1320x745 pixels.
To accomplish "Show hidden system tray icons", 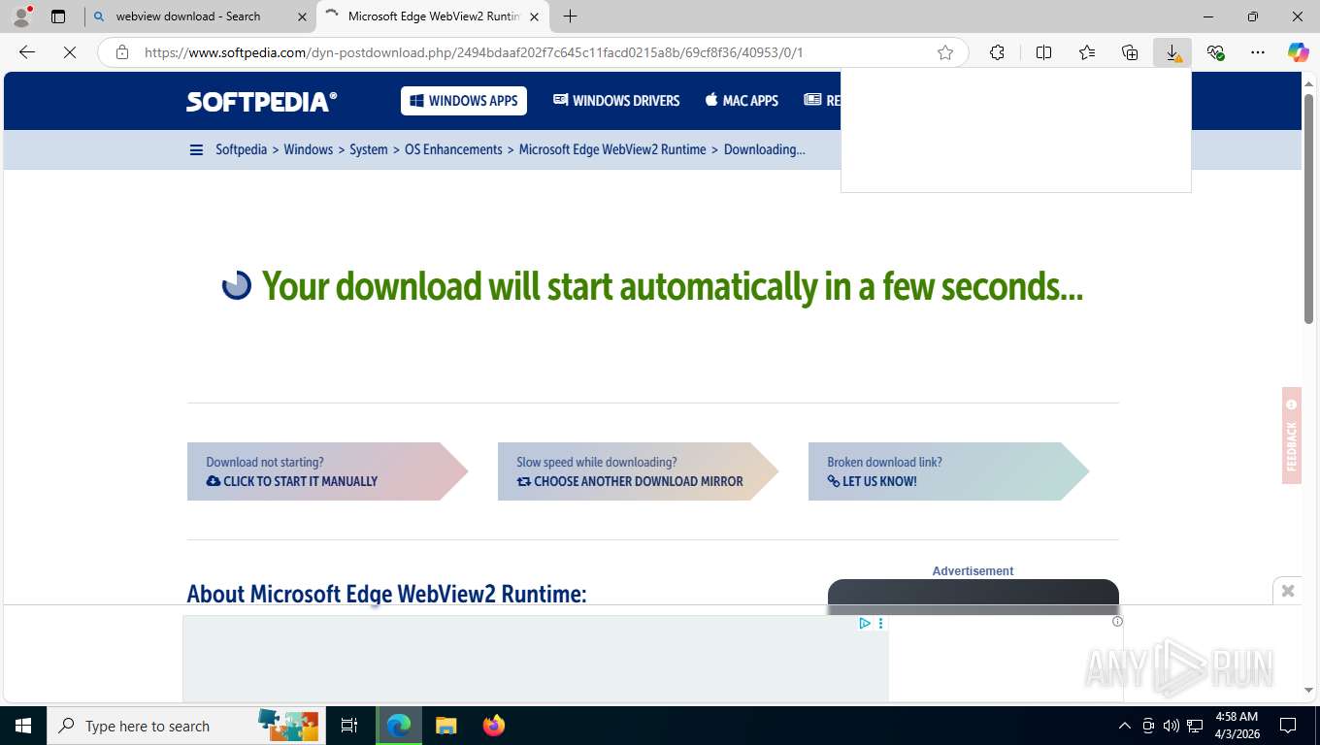I will click(x=1125, y=726).
